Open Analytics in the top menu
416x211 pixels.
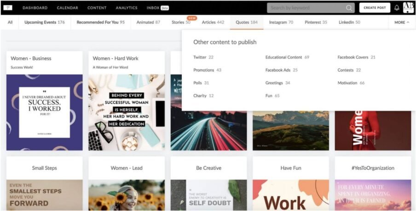coord(127,8)
